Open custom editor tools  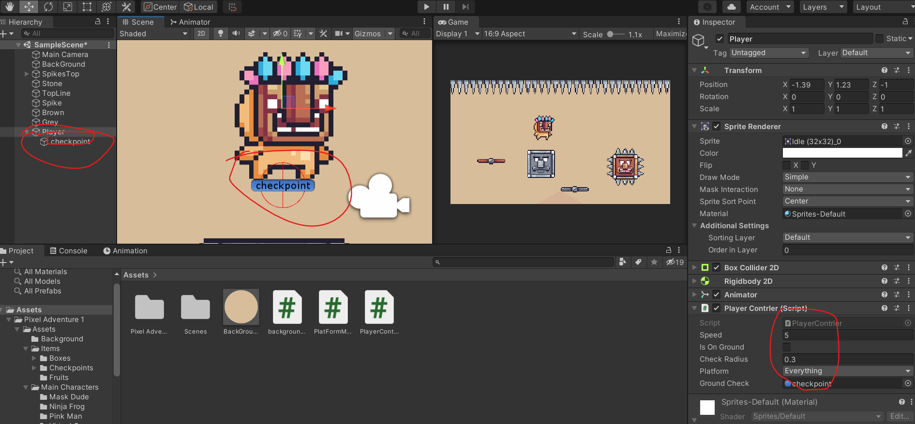click(126, 7)
